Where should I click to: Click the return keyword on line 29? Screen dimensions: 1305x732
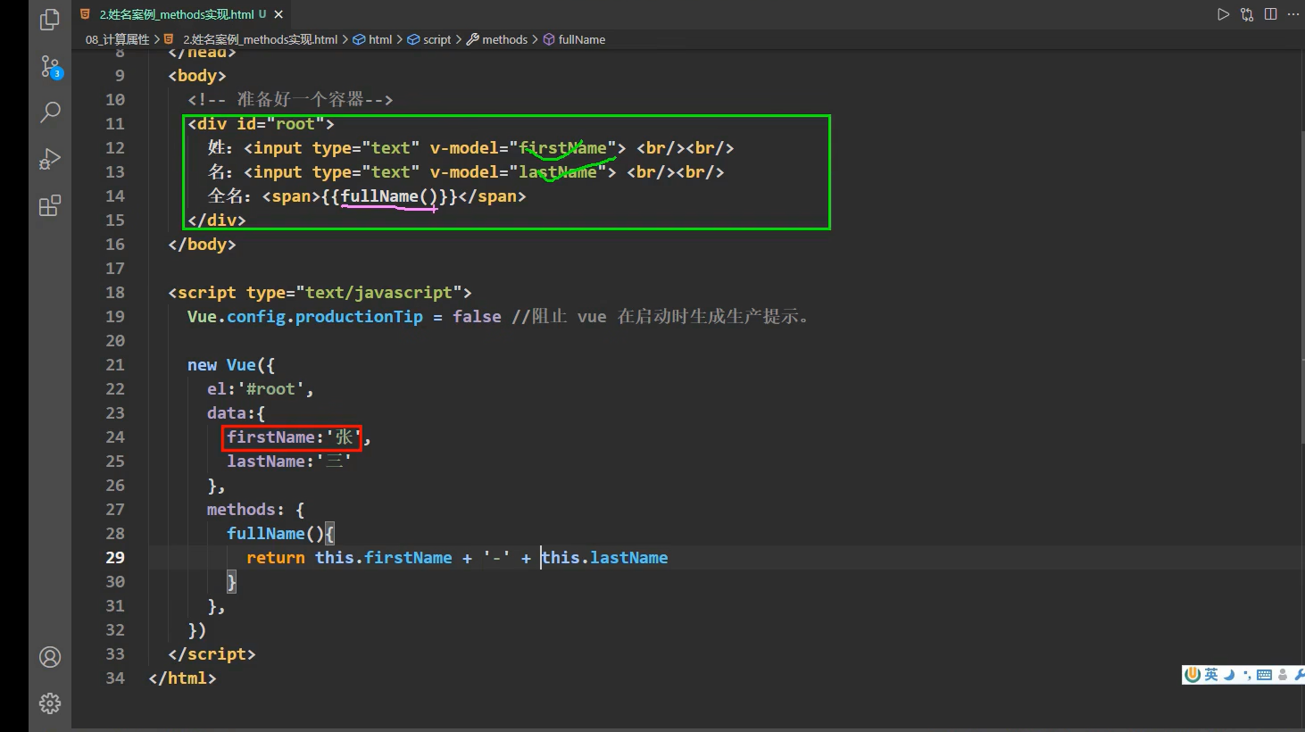276,558
